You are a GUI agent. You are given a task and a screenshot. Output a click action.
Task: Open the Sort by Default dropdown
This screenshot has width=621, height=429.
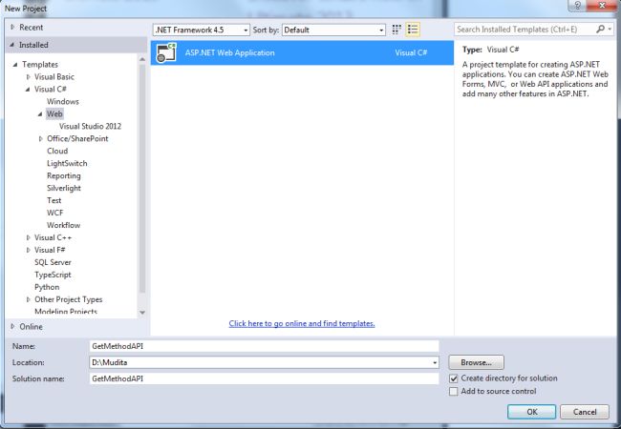333,30
